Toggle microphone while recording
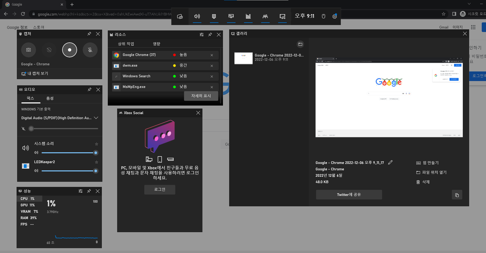Screen dimensions: 486x253 point(90,50)
